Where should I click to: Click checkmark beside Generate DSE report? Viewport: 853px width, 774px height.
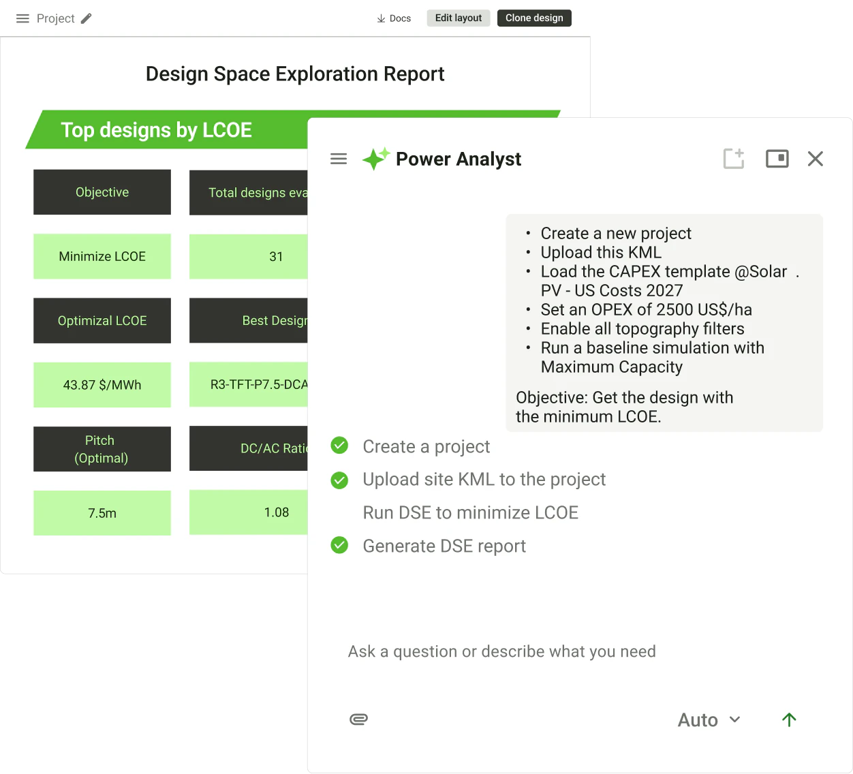[x=339, y=545]
